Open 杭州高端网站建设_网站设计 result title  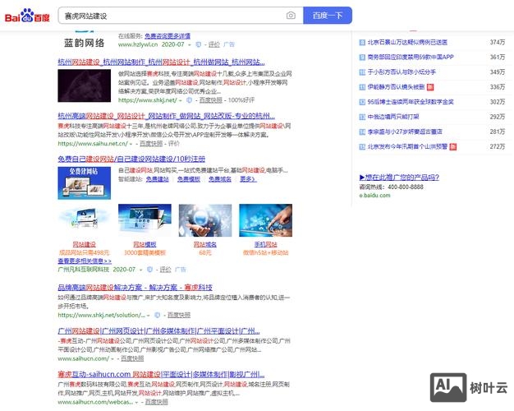point(166,116)
